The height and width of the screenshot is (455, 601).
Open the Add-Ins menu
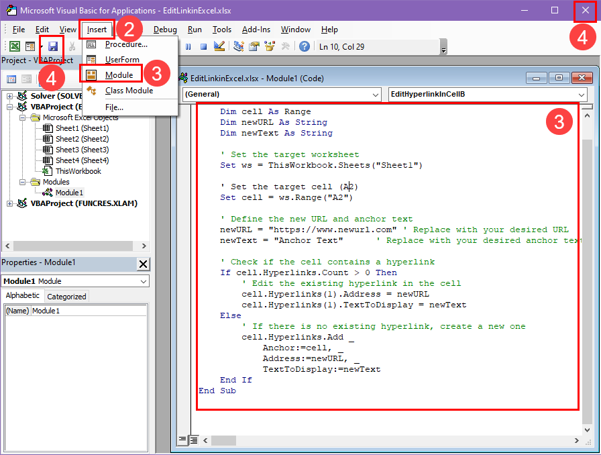(x=256, y=30)
